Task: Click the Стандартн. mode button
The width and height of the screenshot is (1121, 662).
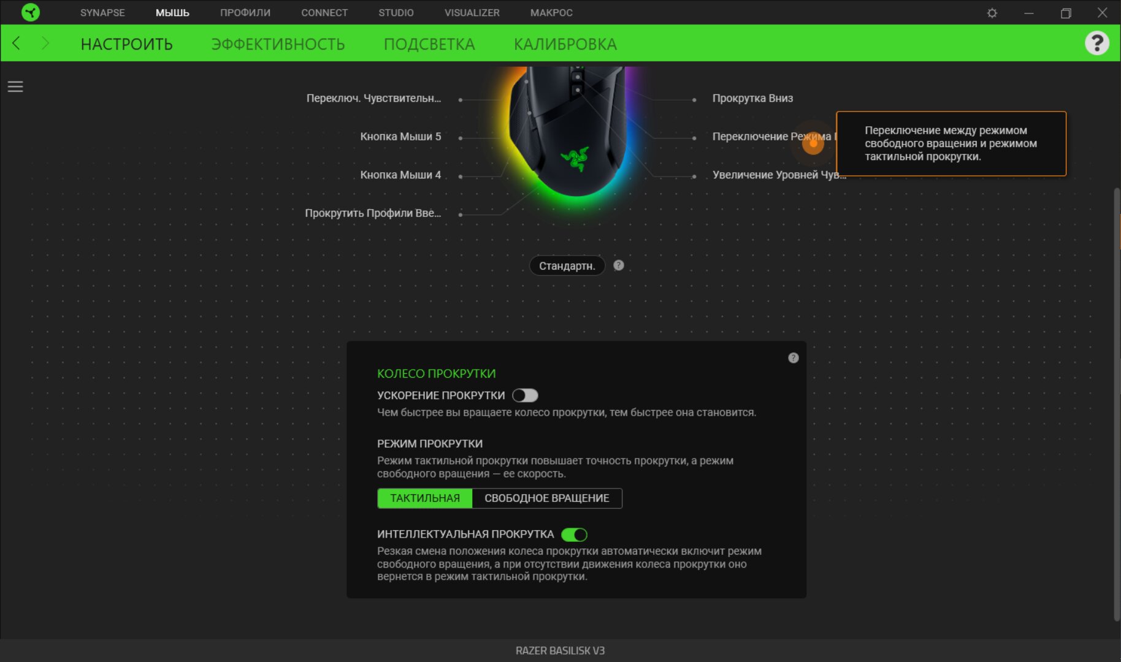Action: [x=567, y=266]
